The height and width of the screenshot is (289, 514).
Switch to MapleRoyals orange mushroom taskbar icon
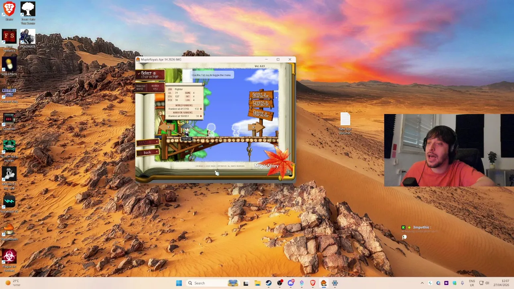click(x=323, y=283)
